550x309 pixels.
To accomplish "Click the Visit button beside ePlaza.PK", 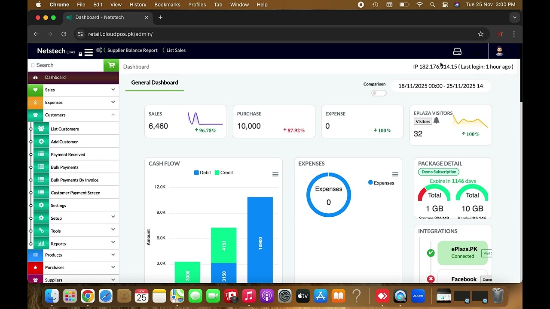I will pyautogui.click(x=486, y=253).
